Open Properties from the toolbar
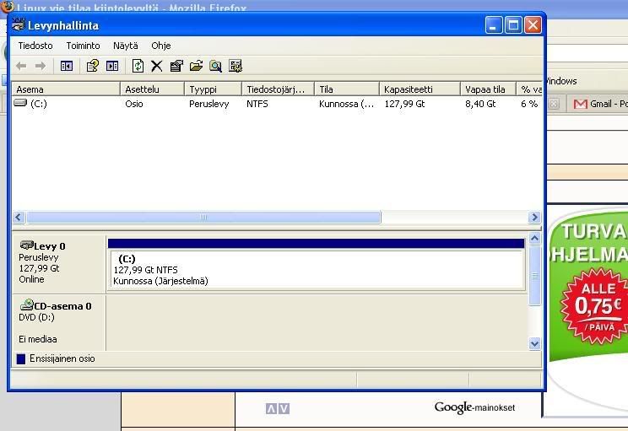The height and width of the screenshot is (431, 628). click(176, 66)
